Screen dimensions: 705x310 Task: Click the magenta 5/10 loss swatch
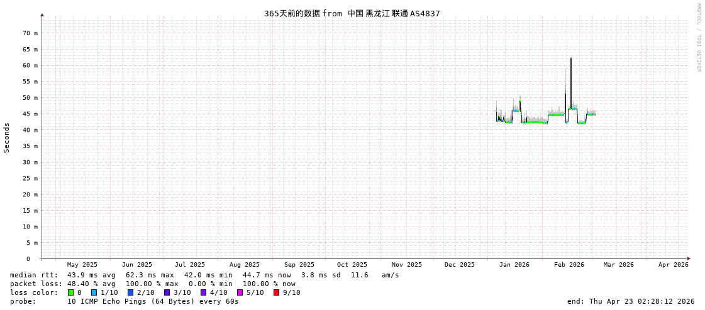tap(240, 292)
